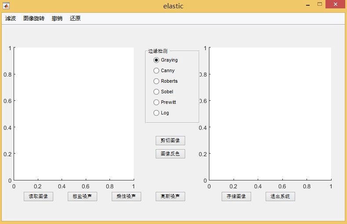Screen dimensions: 347x224
Task: Click the 边缘检测 panel title
Action: click(x=158, y=51)
